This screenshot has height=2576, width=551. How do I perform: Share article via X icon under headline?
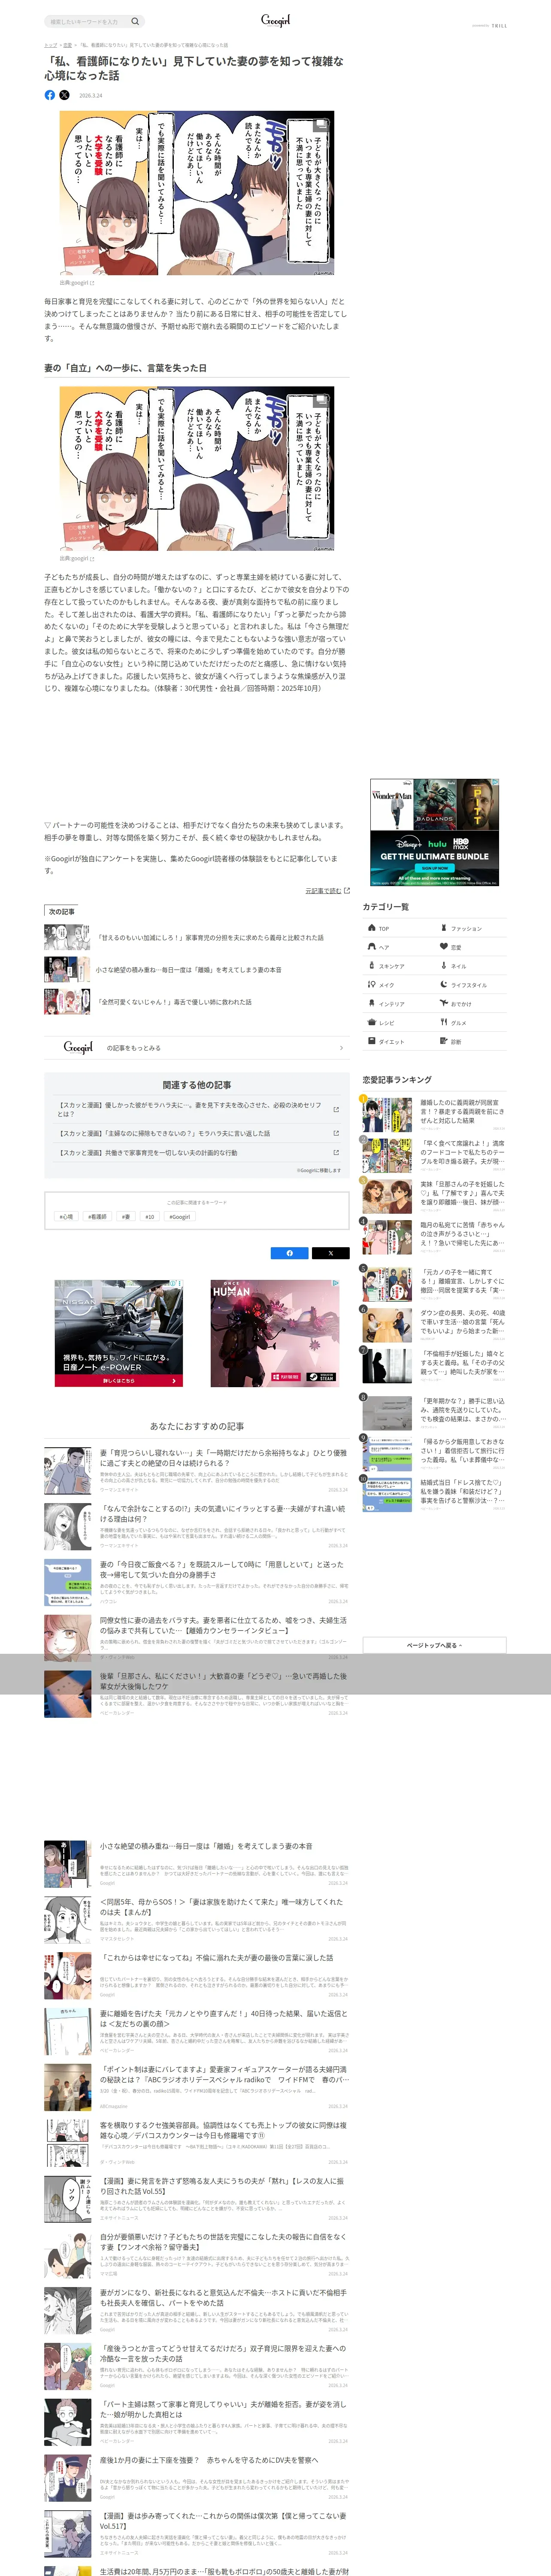[64, 95]
